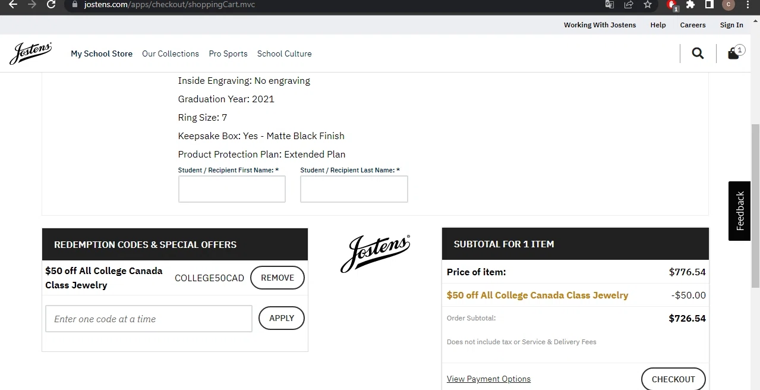Click the Jostens logo in header
Image resolution: width=760 pixels, height=390 pixels.
pyautogui.click(x=30, y=53)
